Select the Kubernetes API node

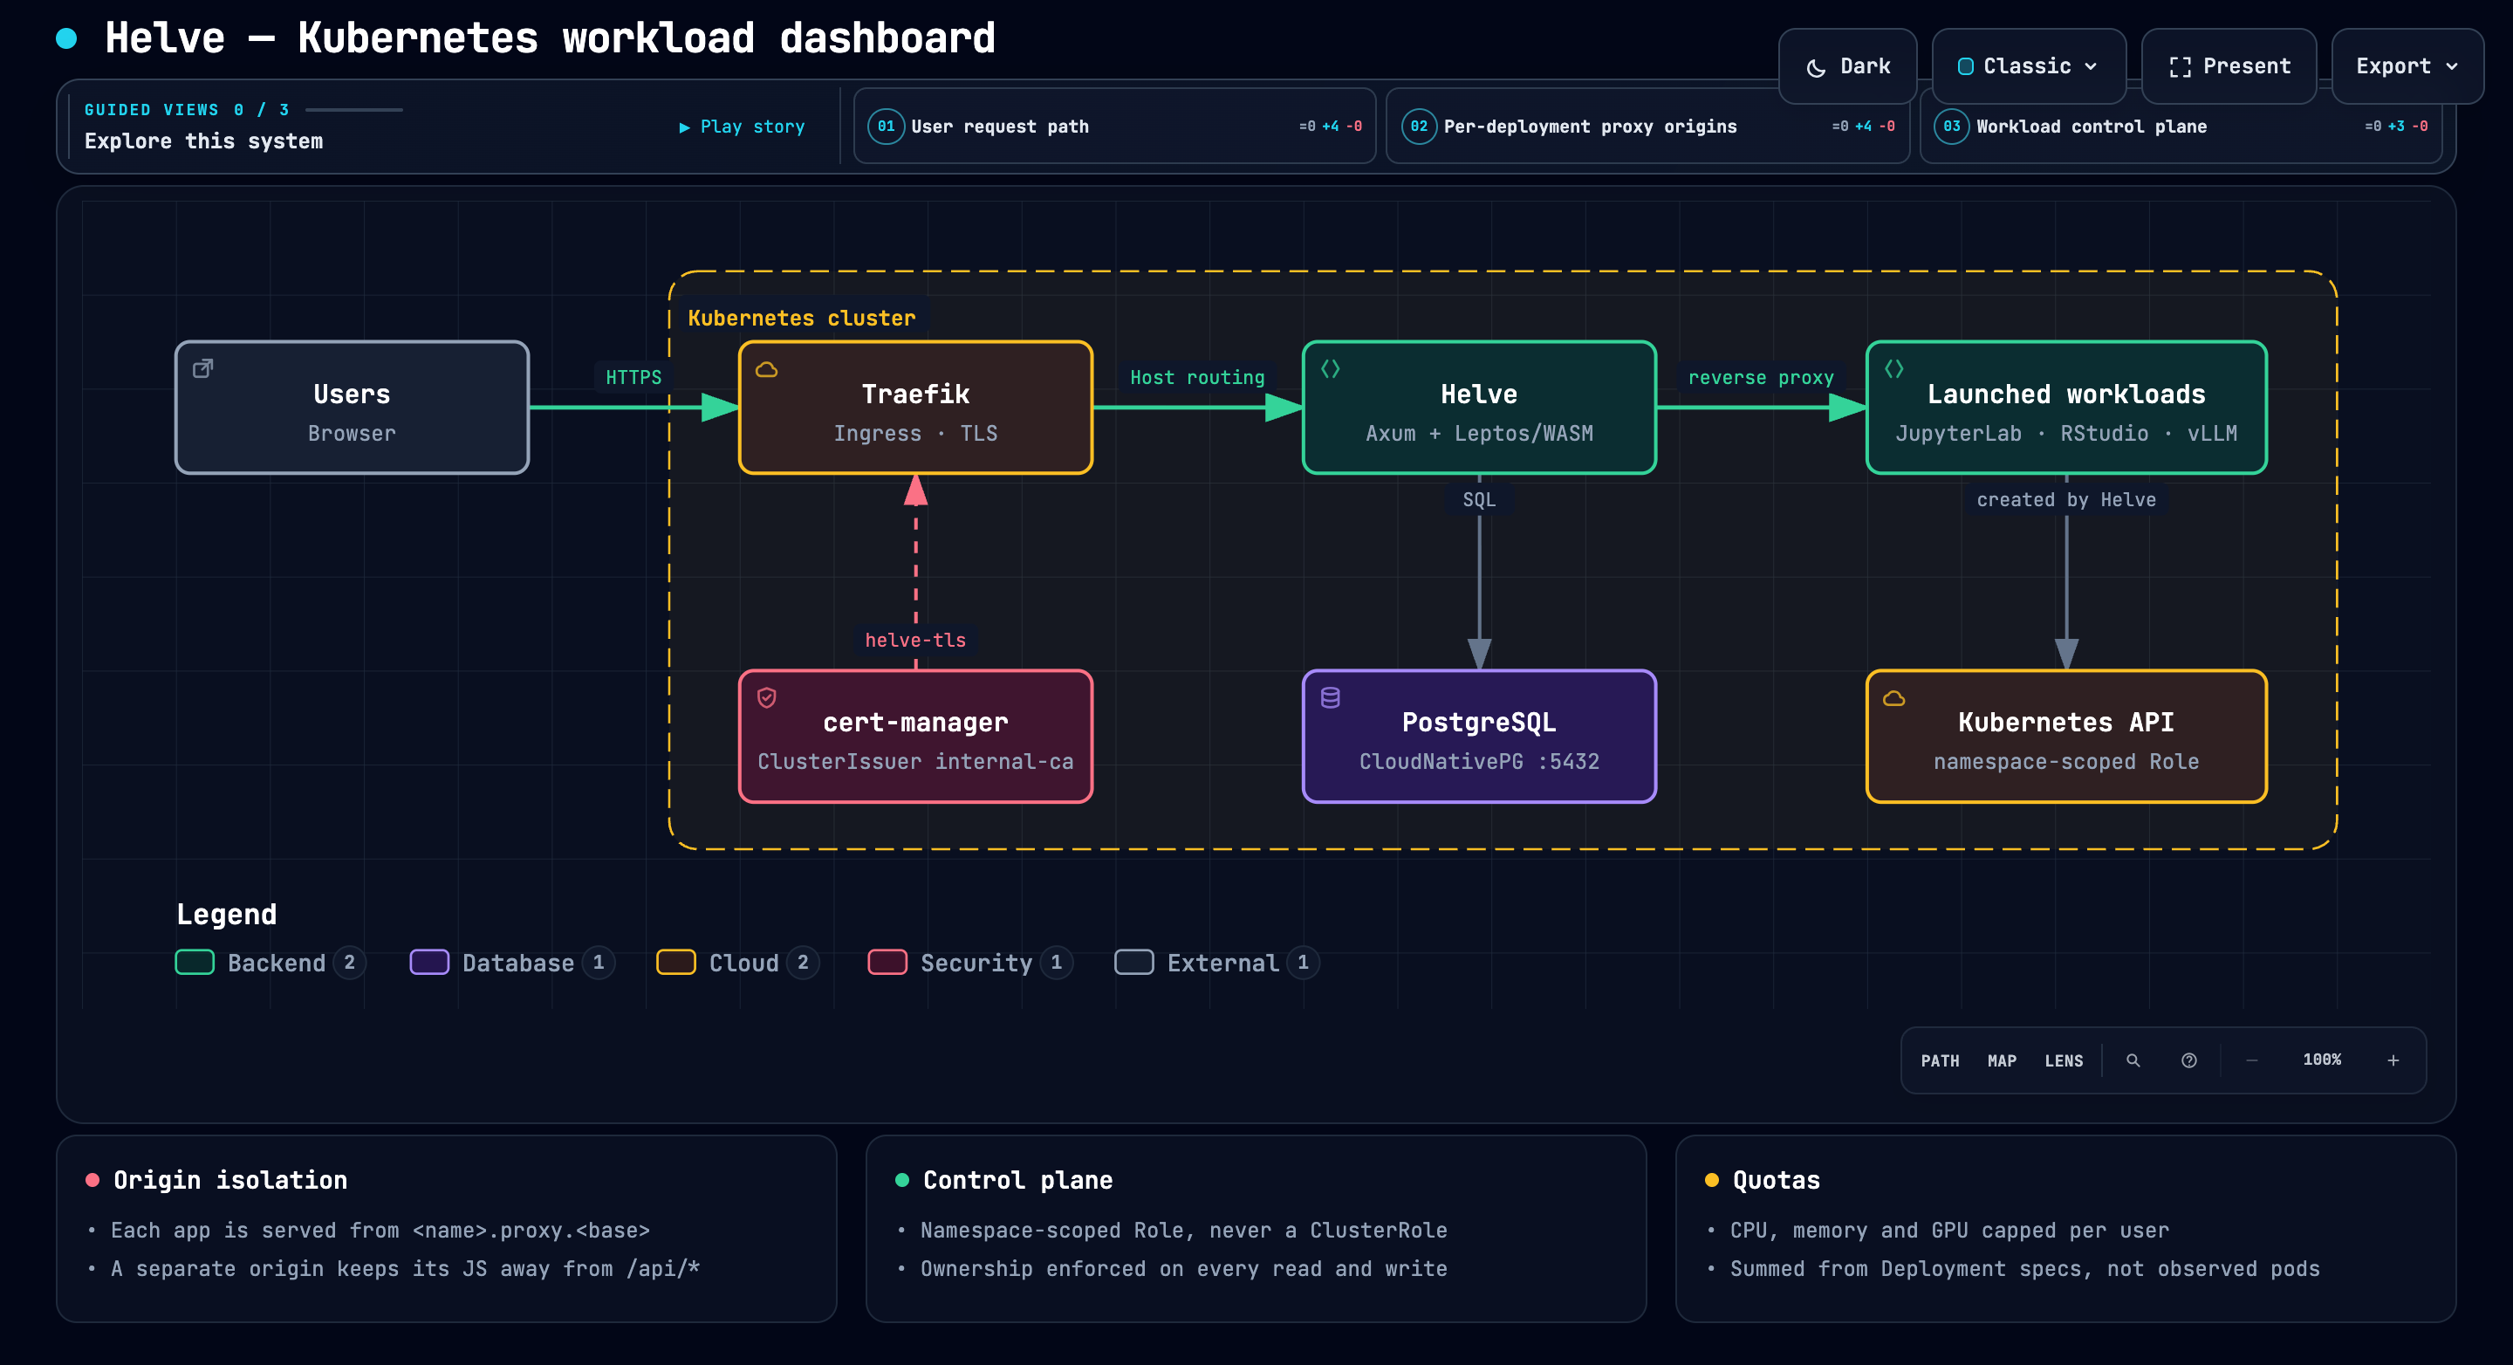click(2066, 737)
